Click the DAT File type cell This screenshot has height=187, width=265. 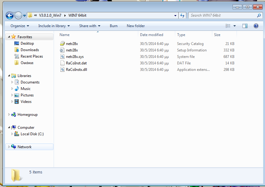tap(184, 63)
